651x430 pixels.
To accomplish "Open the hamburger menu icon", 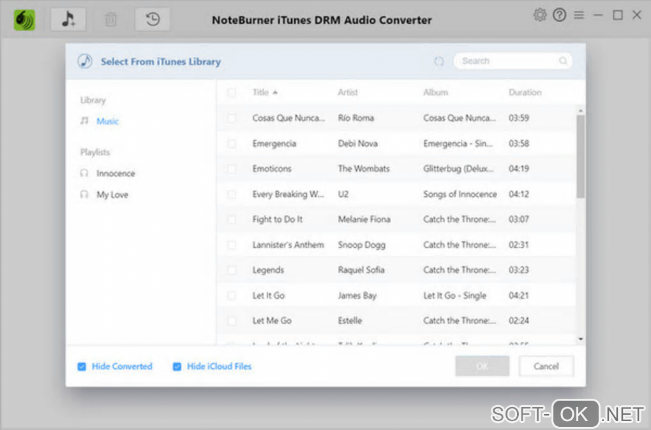I will 579,15.
